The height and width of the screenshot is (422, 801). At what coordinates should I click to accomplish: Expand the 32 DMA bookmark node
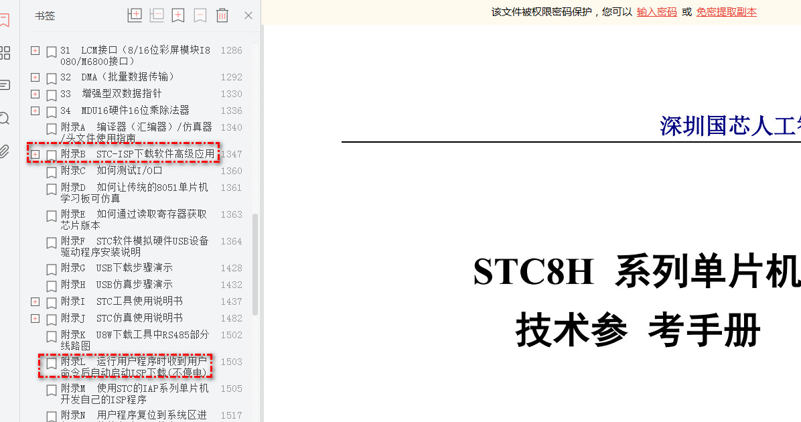coord(35,77)
